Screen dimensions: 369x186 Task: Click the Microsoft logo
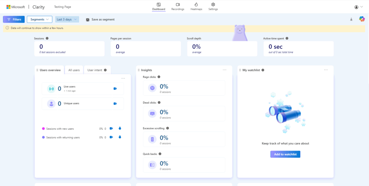tap(15, 7)
